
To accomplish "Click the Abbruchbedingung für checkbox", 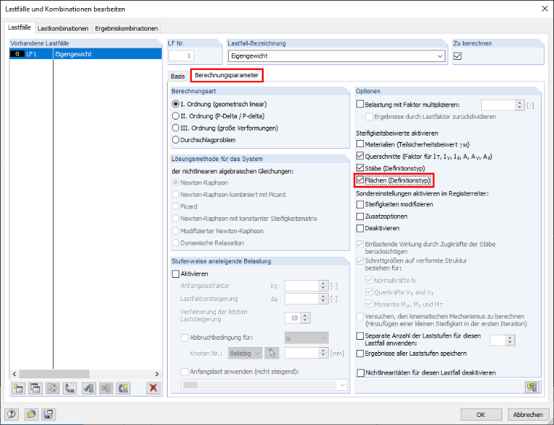I will pos(184,338).
